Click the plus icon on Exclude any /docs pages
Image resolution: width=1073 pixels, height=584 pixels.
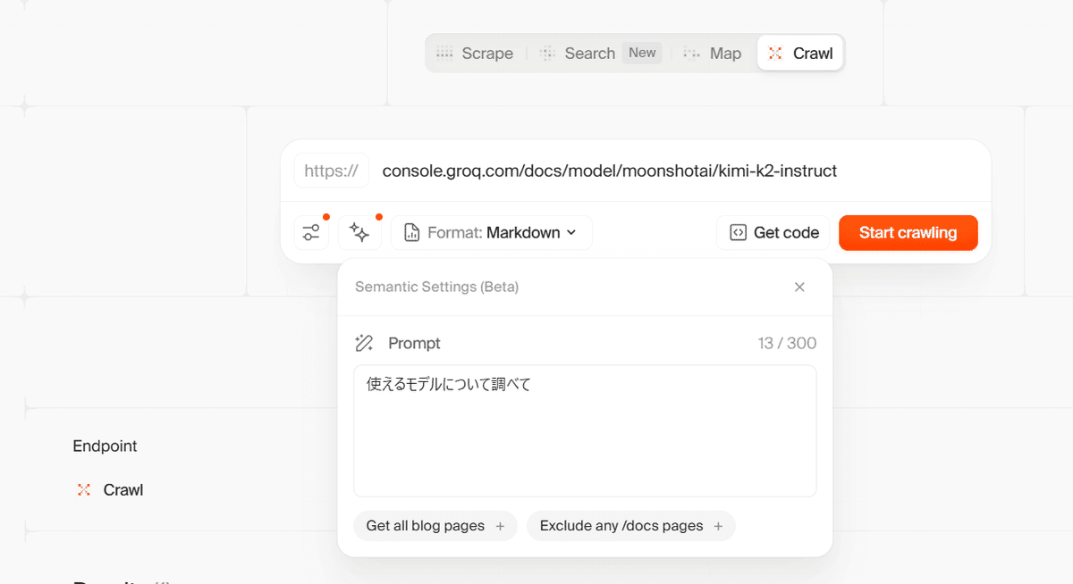coord(718,526)
